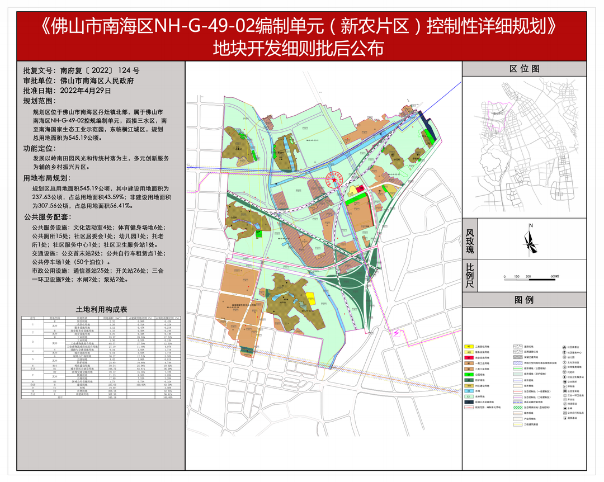This screenshot has width=604, height=482.
Task: Click the 公交首末站 bus icon in legend
Action: (x=565, y=391)
